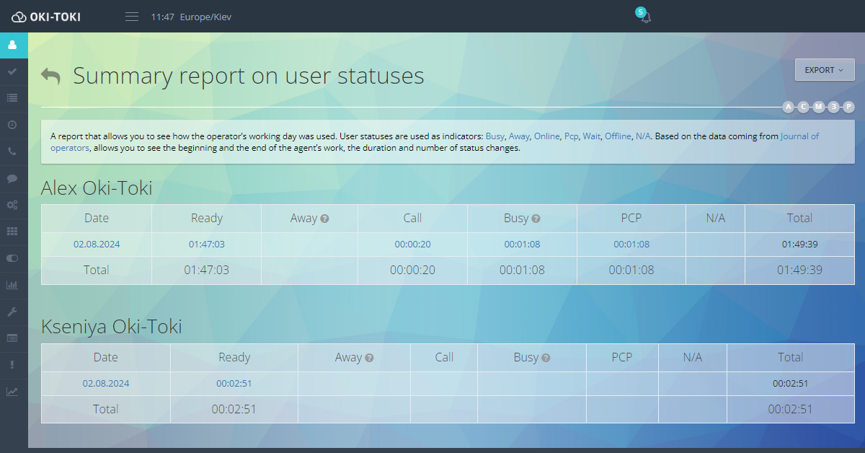Go back using the return arrow
This screenshot has height=453, width=865.
click(51, 76)
